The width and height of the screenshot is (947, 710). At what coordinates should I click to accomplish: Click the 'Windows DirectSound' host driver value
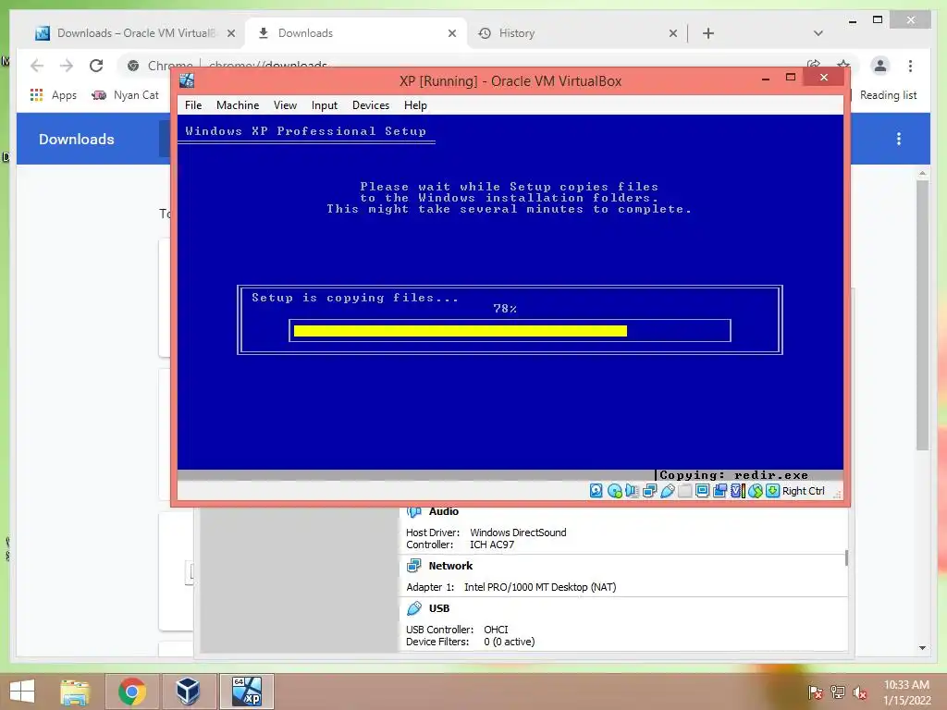point(518,532)
